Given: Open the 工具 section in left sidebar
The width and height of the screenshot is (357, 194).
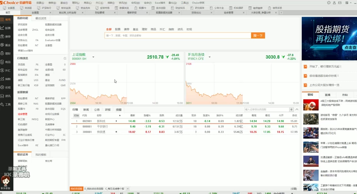Looking at the screenshot, I should (x=6, y=104).
